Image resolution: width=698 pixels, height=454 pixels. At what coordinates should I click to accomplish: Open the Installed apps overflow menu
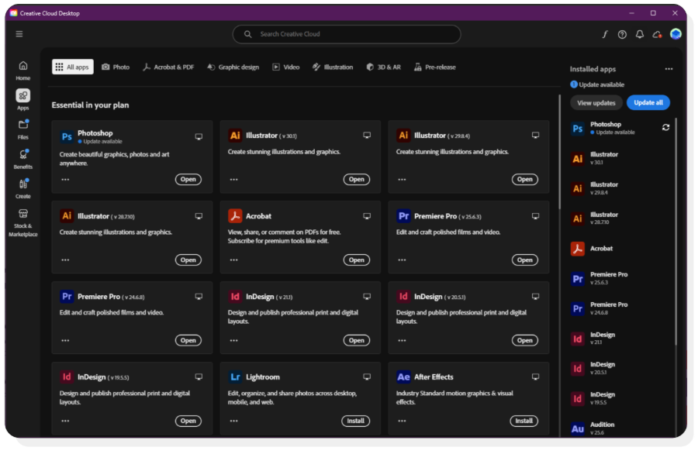coord(669,69)
